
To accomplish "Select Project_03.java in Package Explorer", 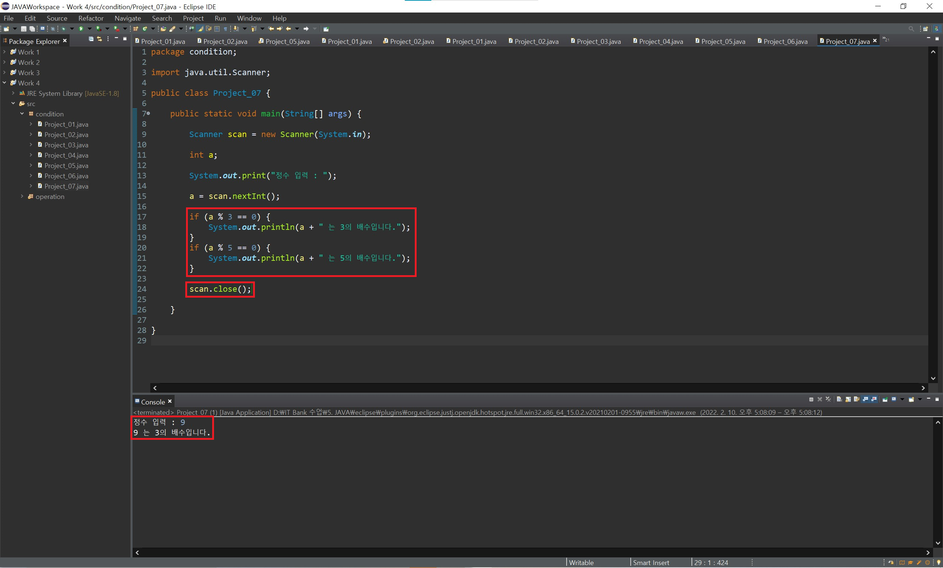I will point(66,145).
